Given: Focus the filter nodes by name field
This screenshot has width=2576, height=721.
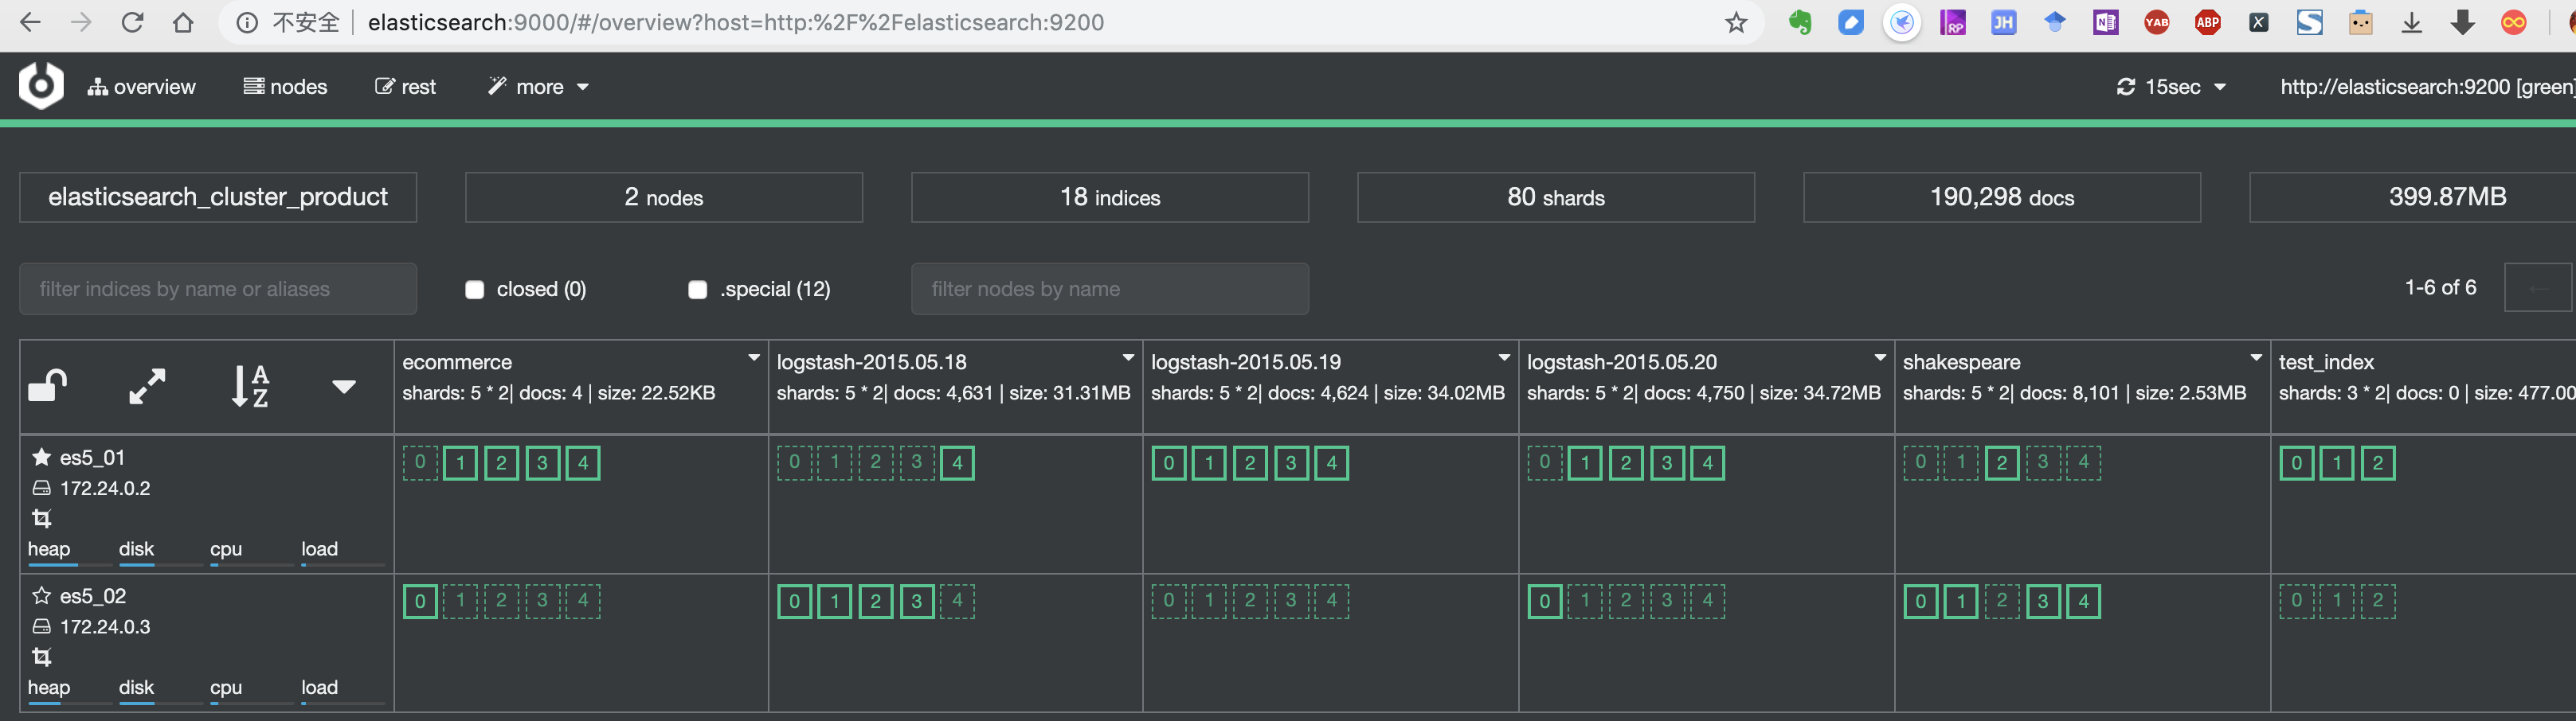Looking at the screenshot, I should (1109, 289).
